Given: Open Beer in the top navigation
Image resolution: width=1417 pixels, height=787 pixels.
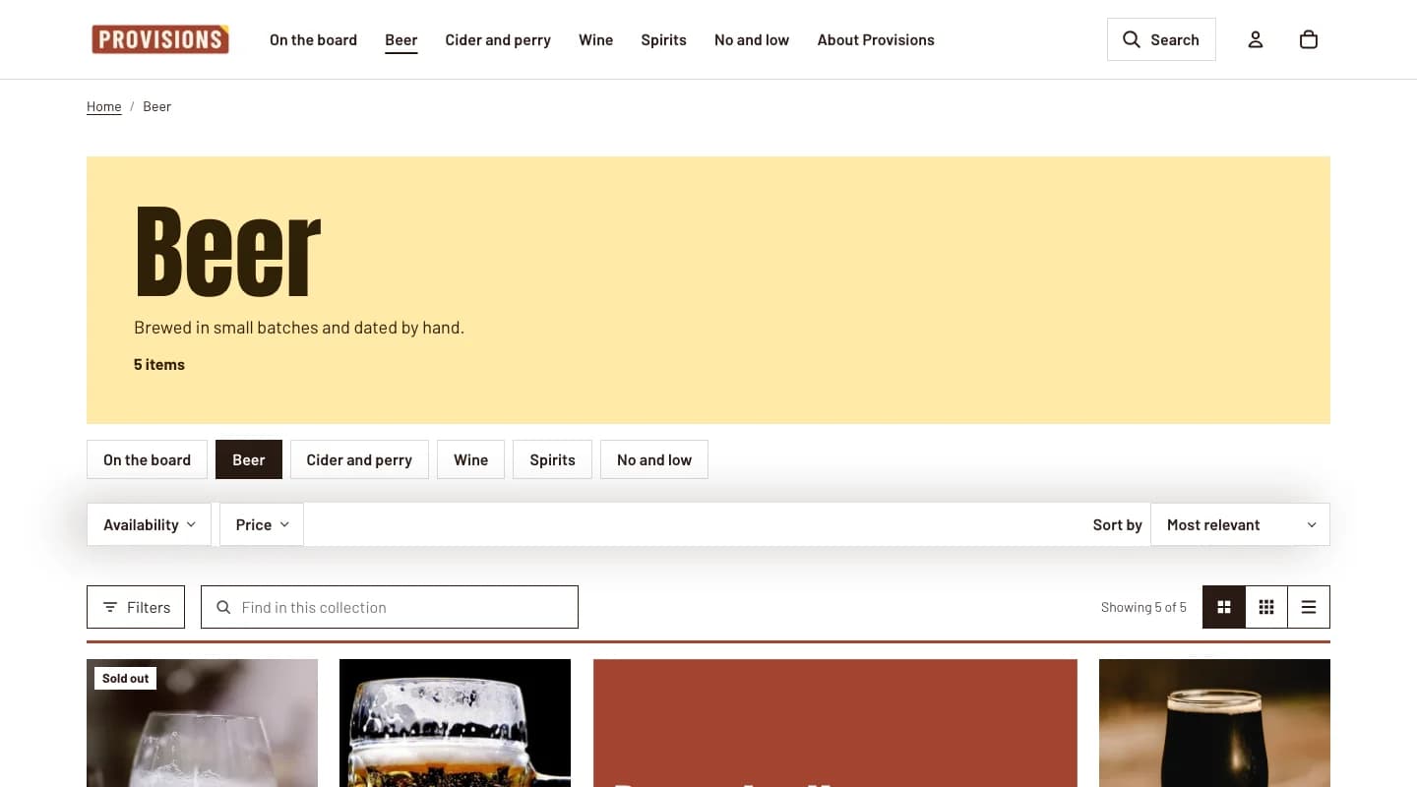Looking at the screenshot, I should (x=401, y=39).
